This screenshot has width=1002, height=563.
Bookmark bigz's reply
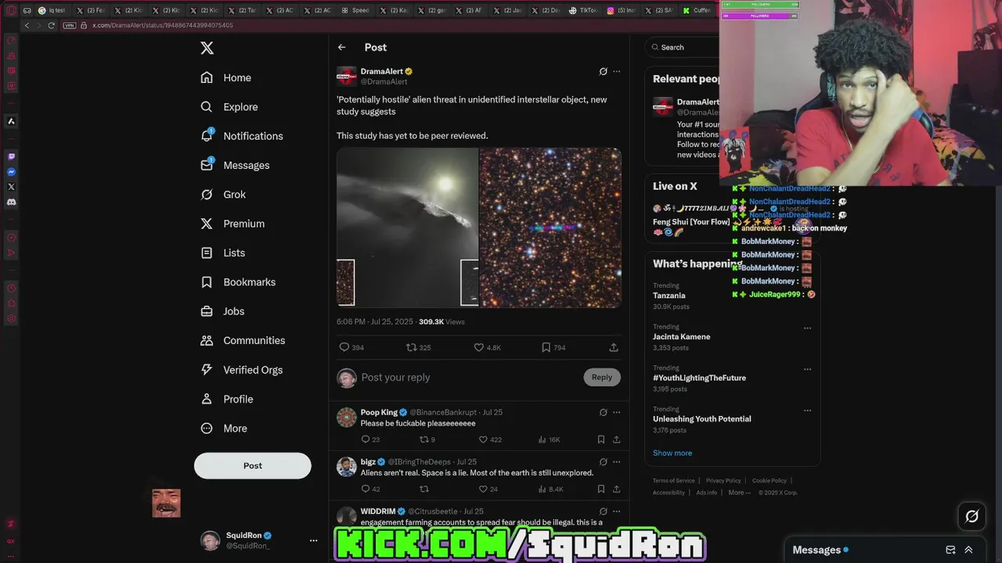[601, 489]
